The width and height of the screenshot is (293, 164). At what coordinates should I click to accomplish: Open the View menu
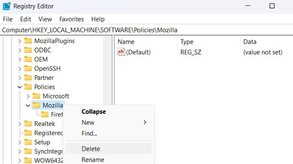[x=45, y=19]
